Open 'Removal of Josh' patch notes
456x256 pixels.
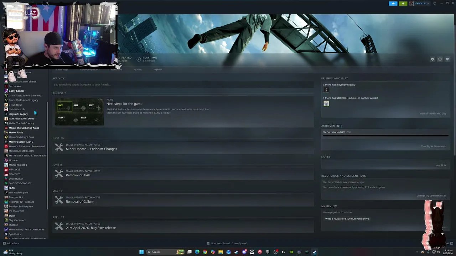click(78, 175)
